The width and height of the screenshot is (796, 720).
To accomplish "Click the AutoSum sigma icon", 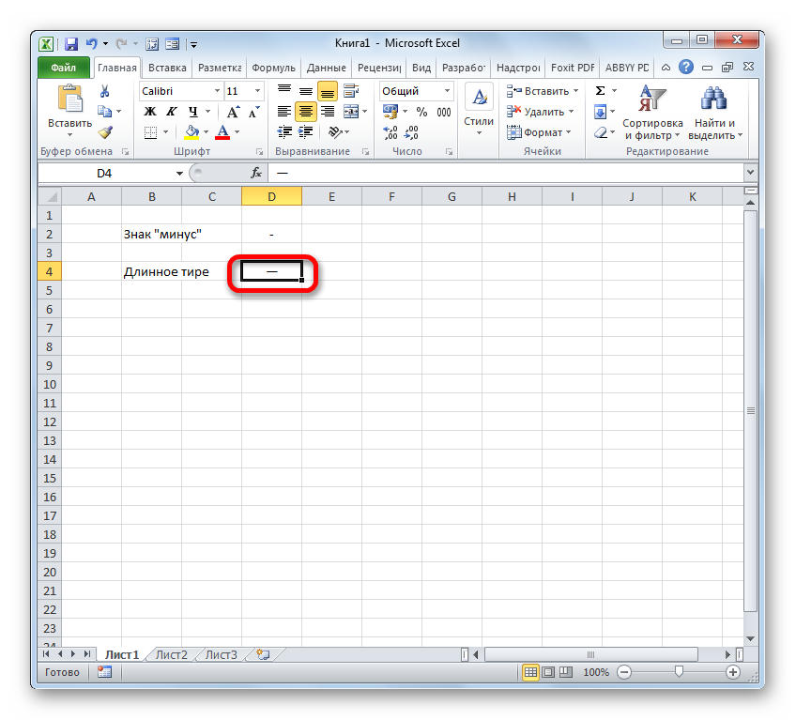I will pos(600,90).
